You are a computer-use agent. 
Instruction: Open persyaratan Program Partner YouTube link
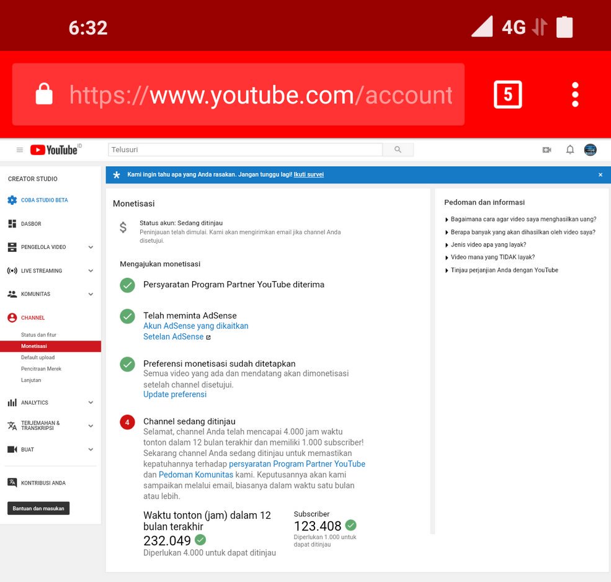click(x=297, y=464)
